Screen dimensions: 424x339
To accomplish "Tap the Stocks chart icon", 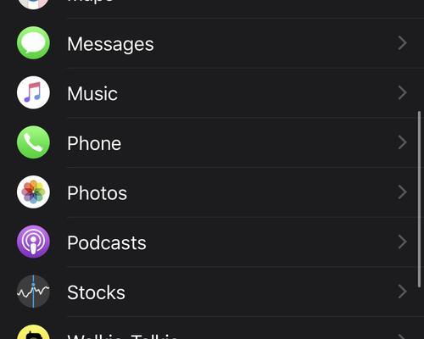I will tap(33, 292).
